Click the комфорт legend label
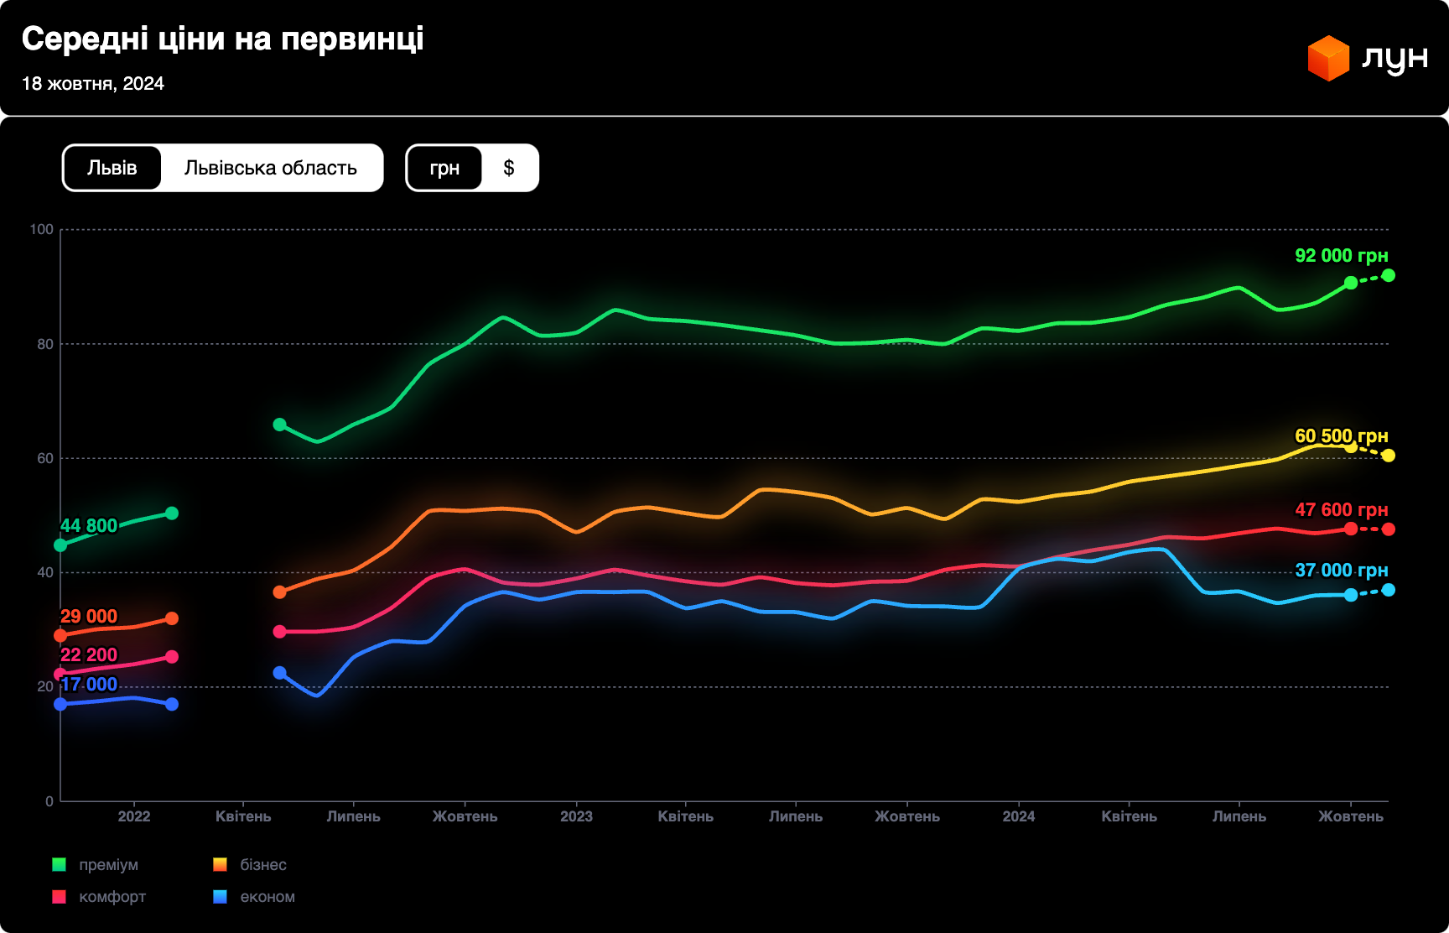This screenshot has height=933, width=1449. 112,897
